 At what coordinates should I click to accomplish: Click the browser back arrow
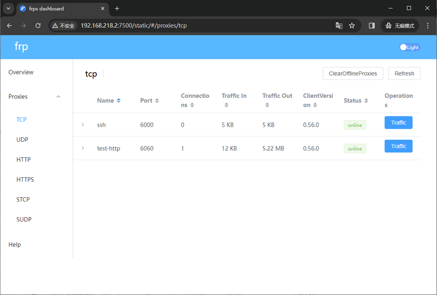[x=9, y=25]
